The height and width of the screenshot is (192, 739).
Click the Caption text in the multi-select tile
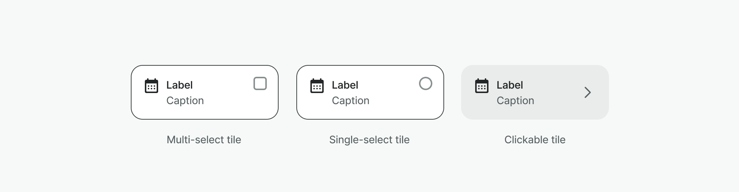tap(185, 100)
